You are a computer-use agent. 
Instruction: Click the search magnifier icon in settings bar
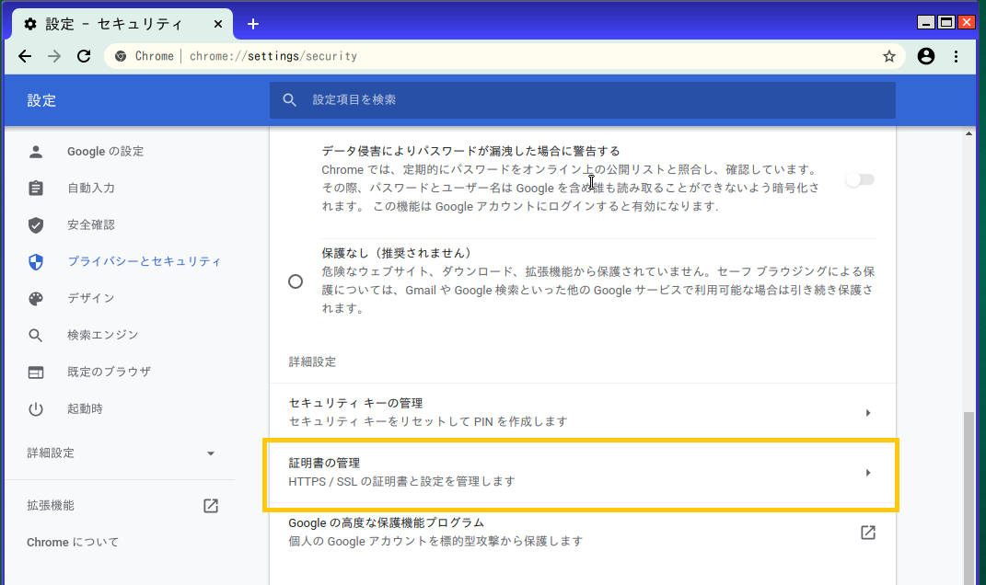[289, 100]
